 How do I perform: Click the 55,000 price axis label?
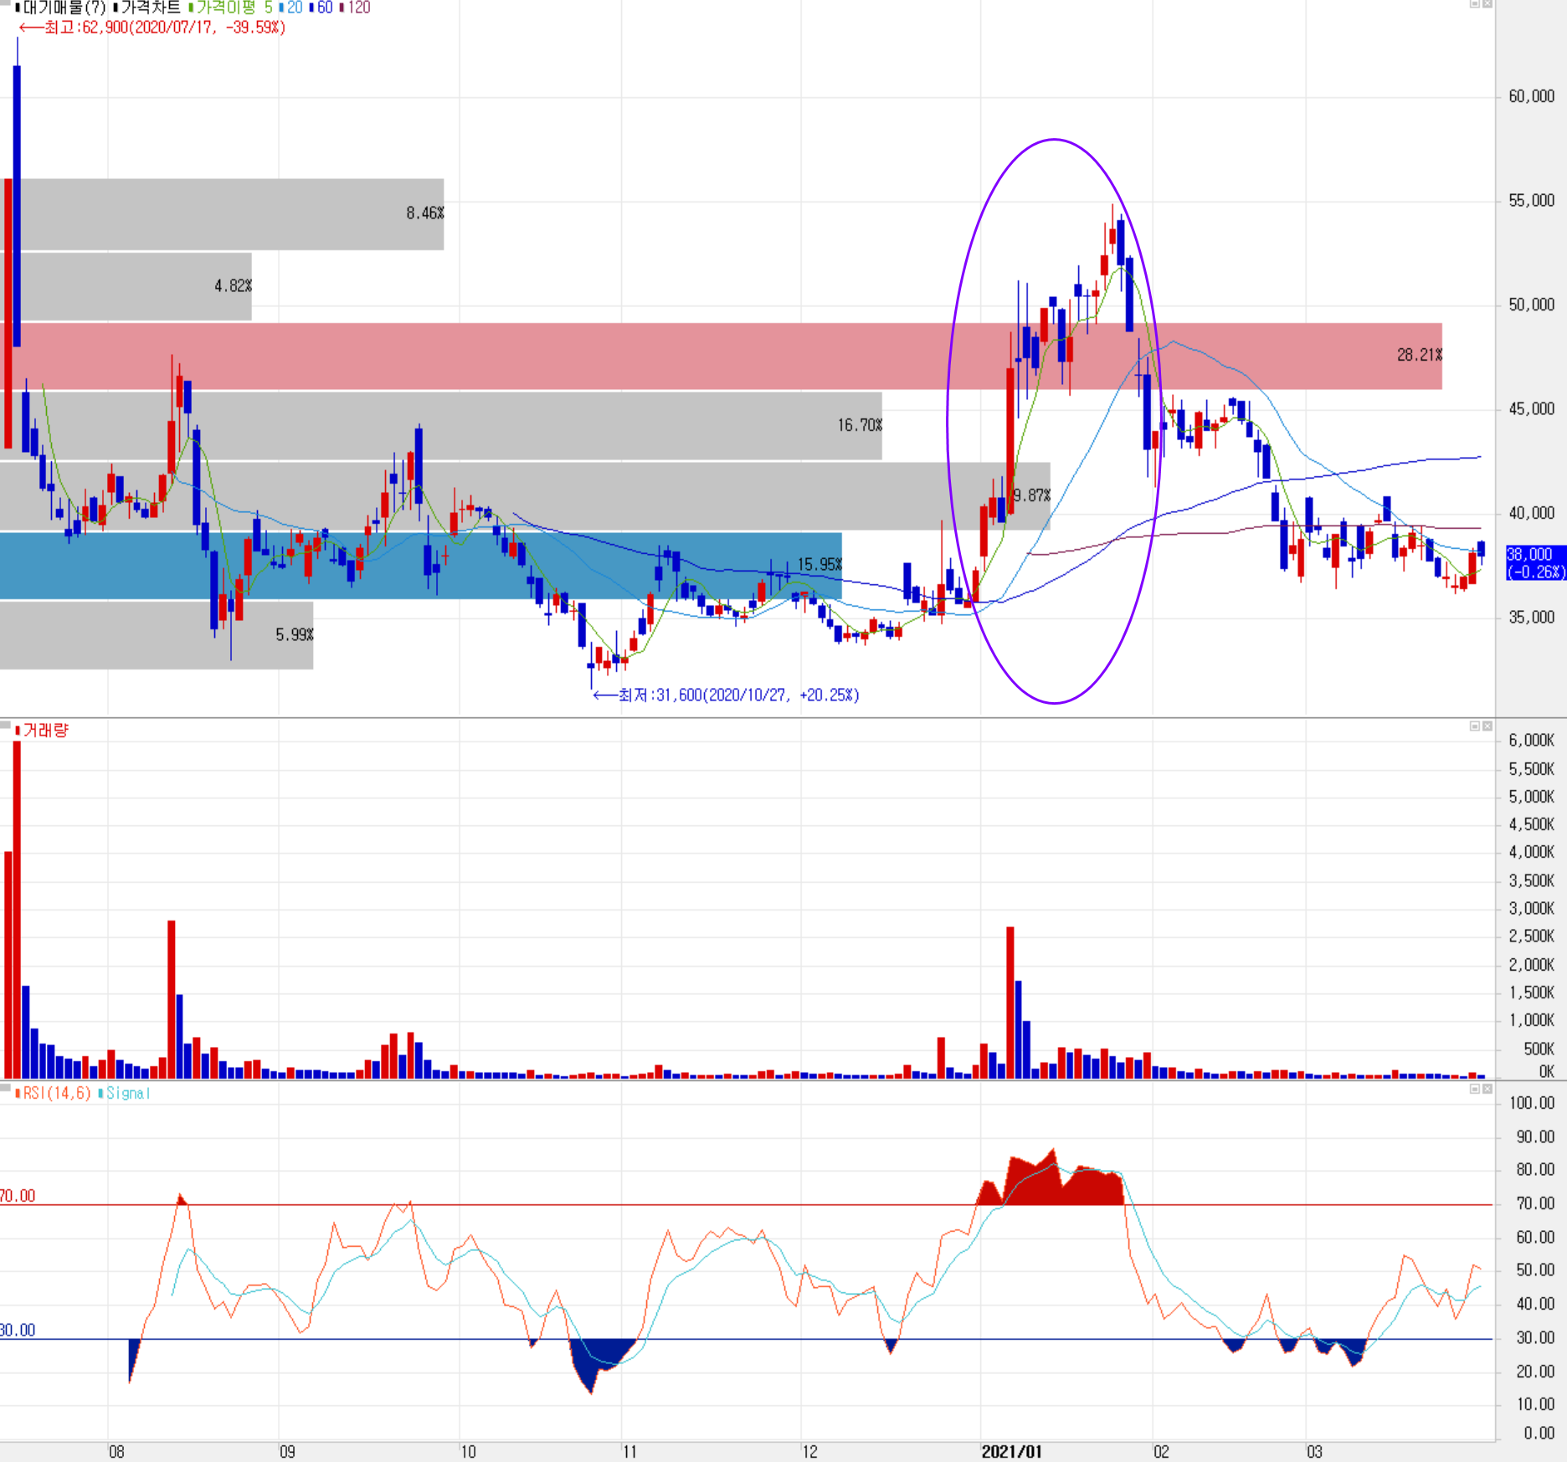(1531, 201)
